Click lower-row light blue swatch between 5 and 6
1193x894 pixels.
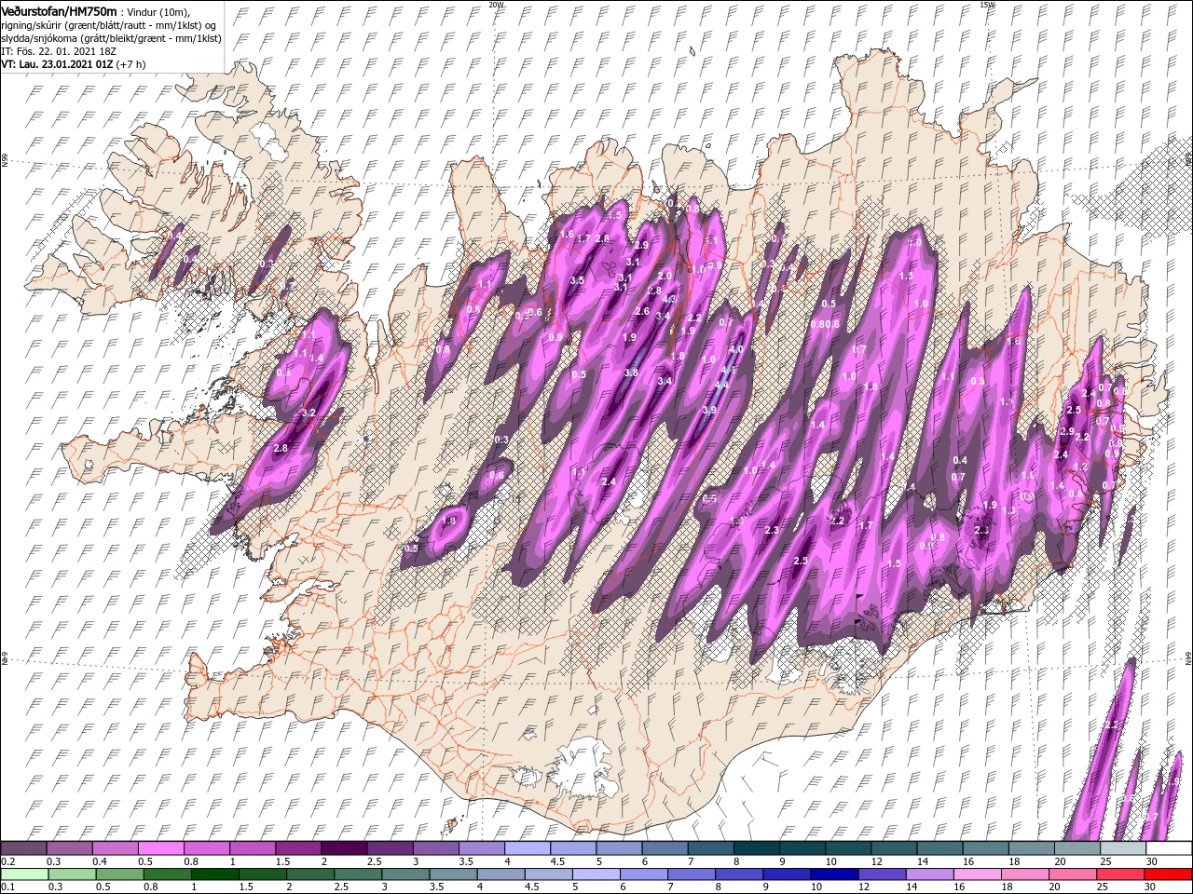coord(596,874)
